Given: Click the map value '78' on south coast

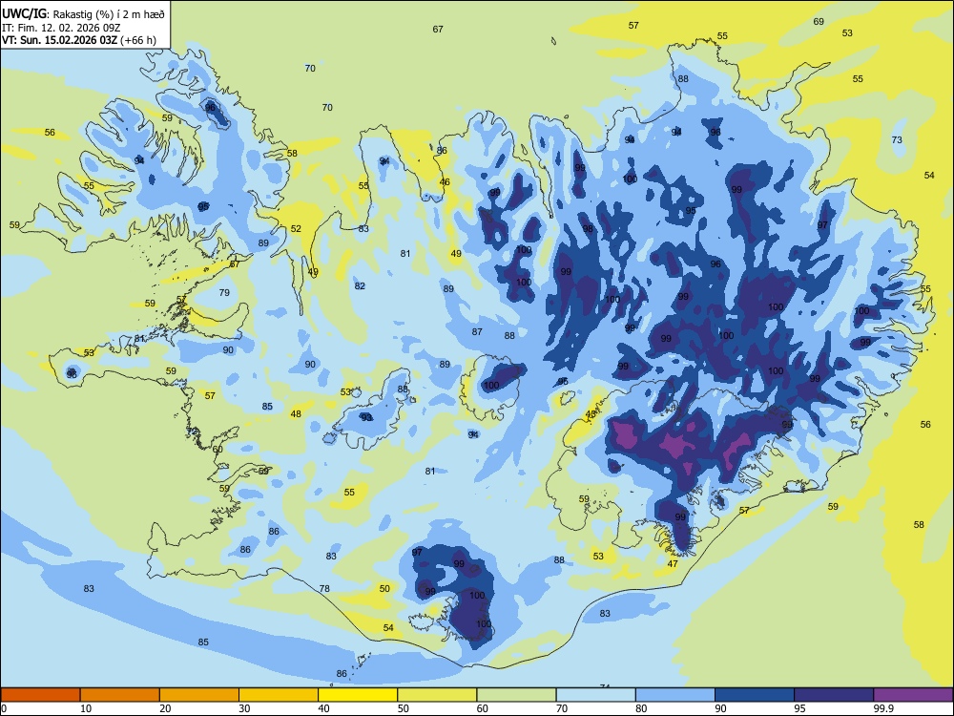Looking at the screenshot, I should pos(325,589).
